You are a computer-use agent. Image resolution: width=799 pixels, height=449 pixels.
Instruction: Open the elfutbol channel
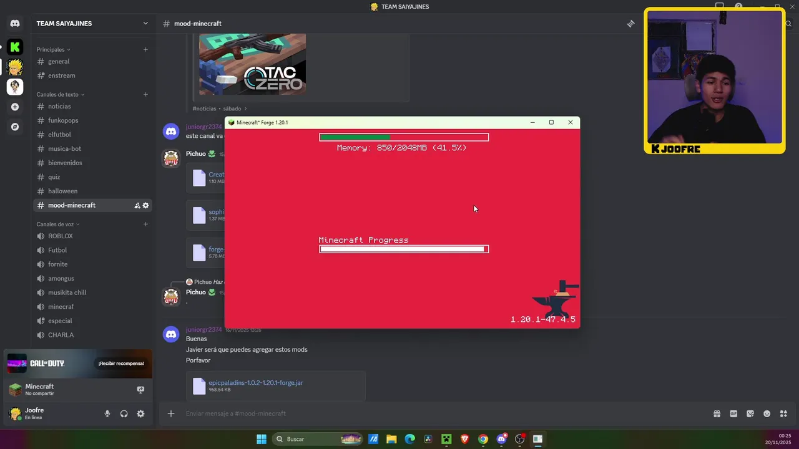[x=92, y=135]
